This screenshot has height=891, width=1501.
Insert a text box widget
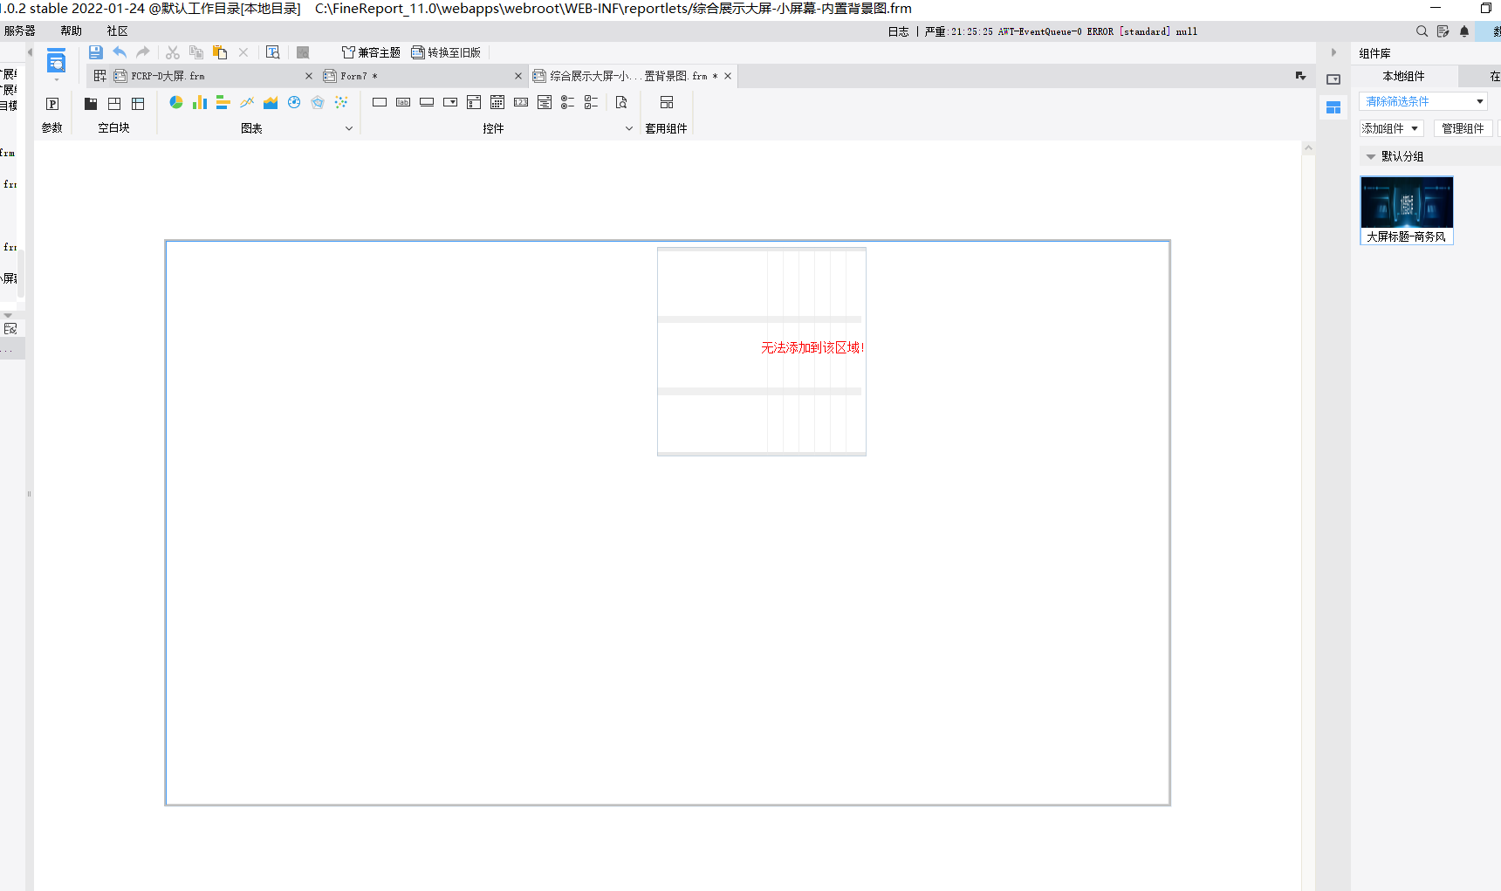coord(380,103)
